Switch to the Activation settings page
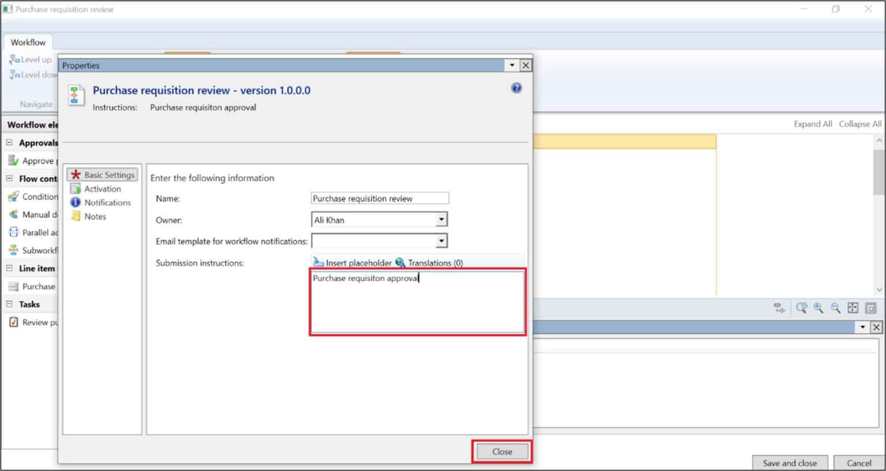The height and width of the screenshot is (471, 886). (x=103, y=189)
